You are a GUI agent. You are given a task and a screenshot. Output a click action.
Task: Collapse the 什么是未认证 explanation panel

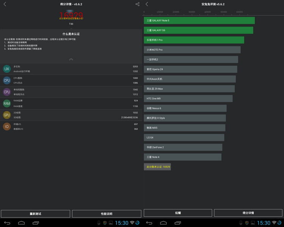click(71, 59)
